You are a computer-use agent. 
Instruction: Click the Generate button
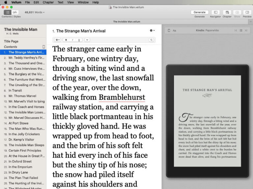pyautogui.click(x=199, y=12)
